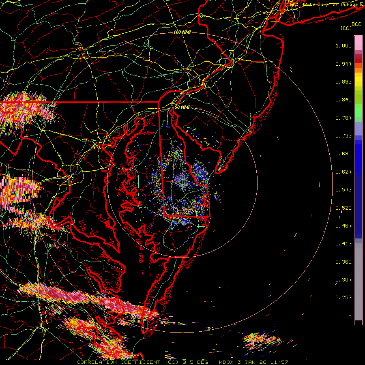
Task: Click the 1.000 value on the color scale
Action: [x=344, y=45]
